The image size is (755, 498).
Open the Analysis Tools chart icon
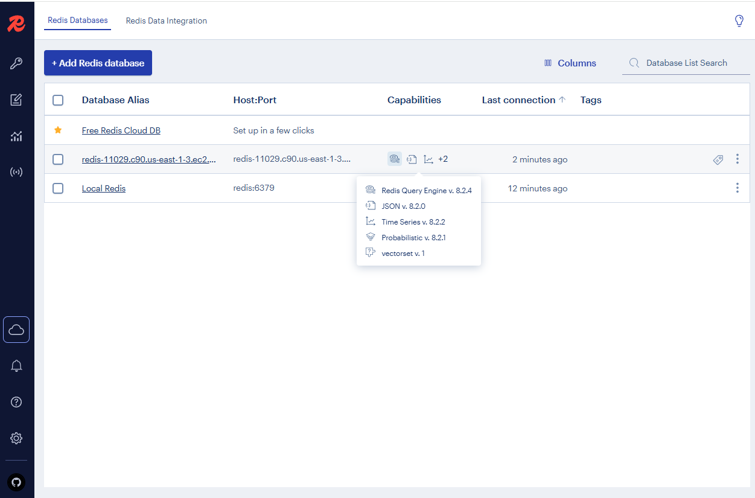point(16,136)
